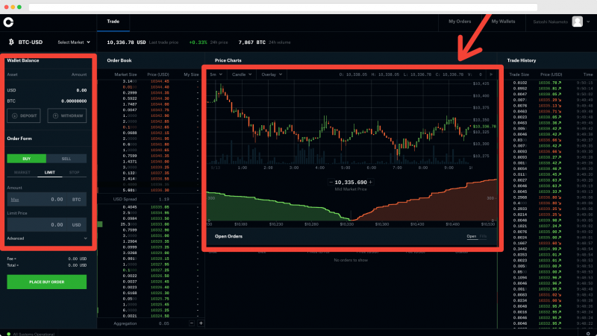Click the Order Form heading
The width and height of the screenshot is (597, 336).
click(x=19, y=139)
